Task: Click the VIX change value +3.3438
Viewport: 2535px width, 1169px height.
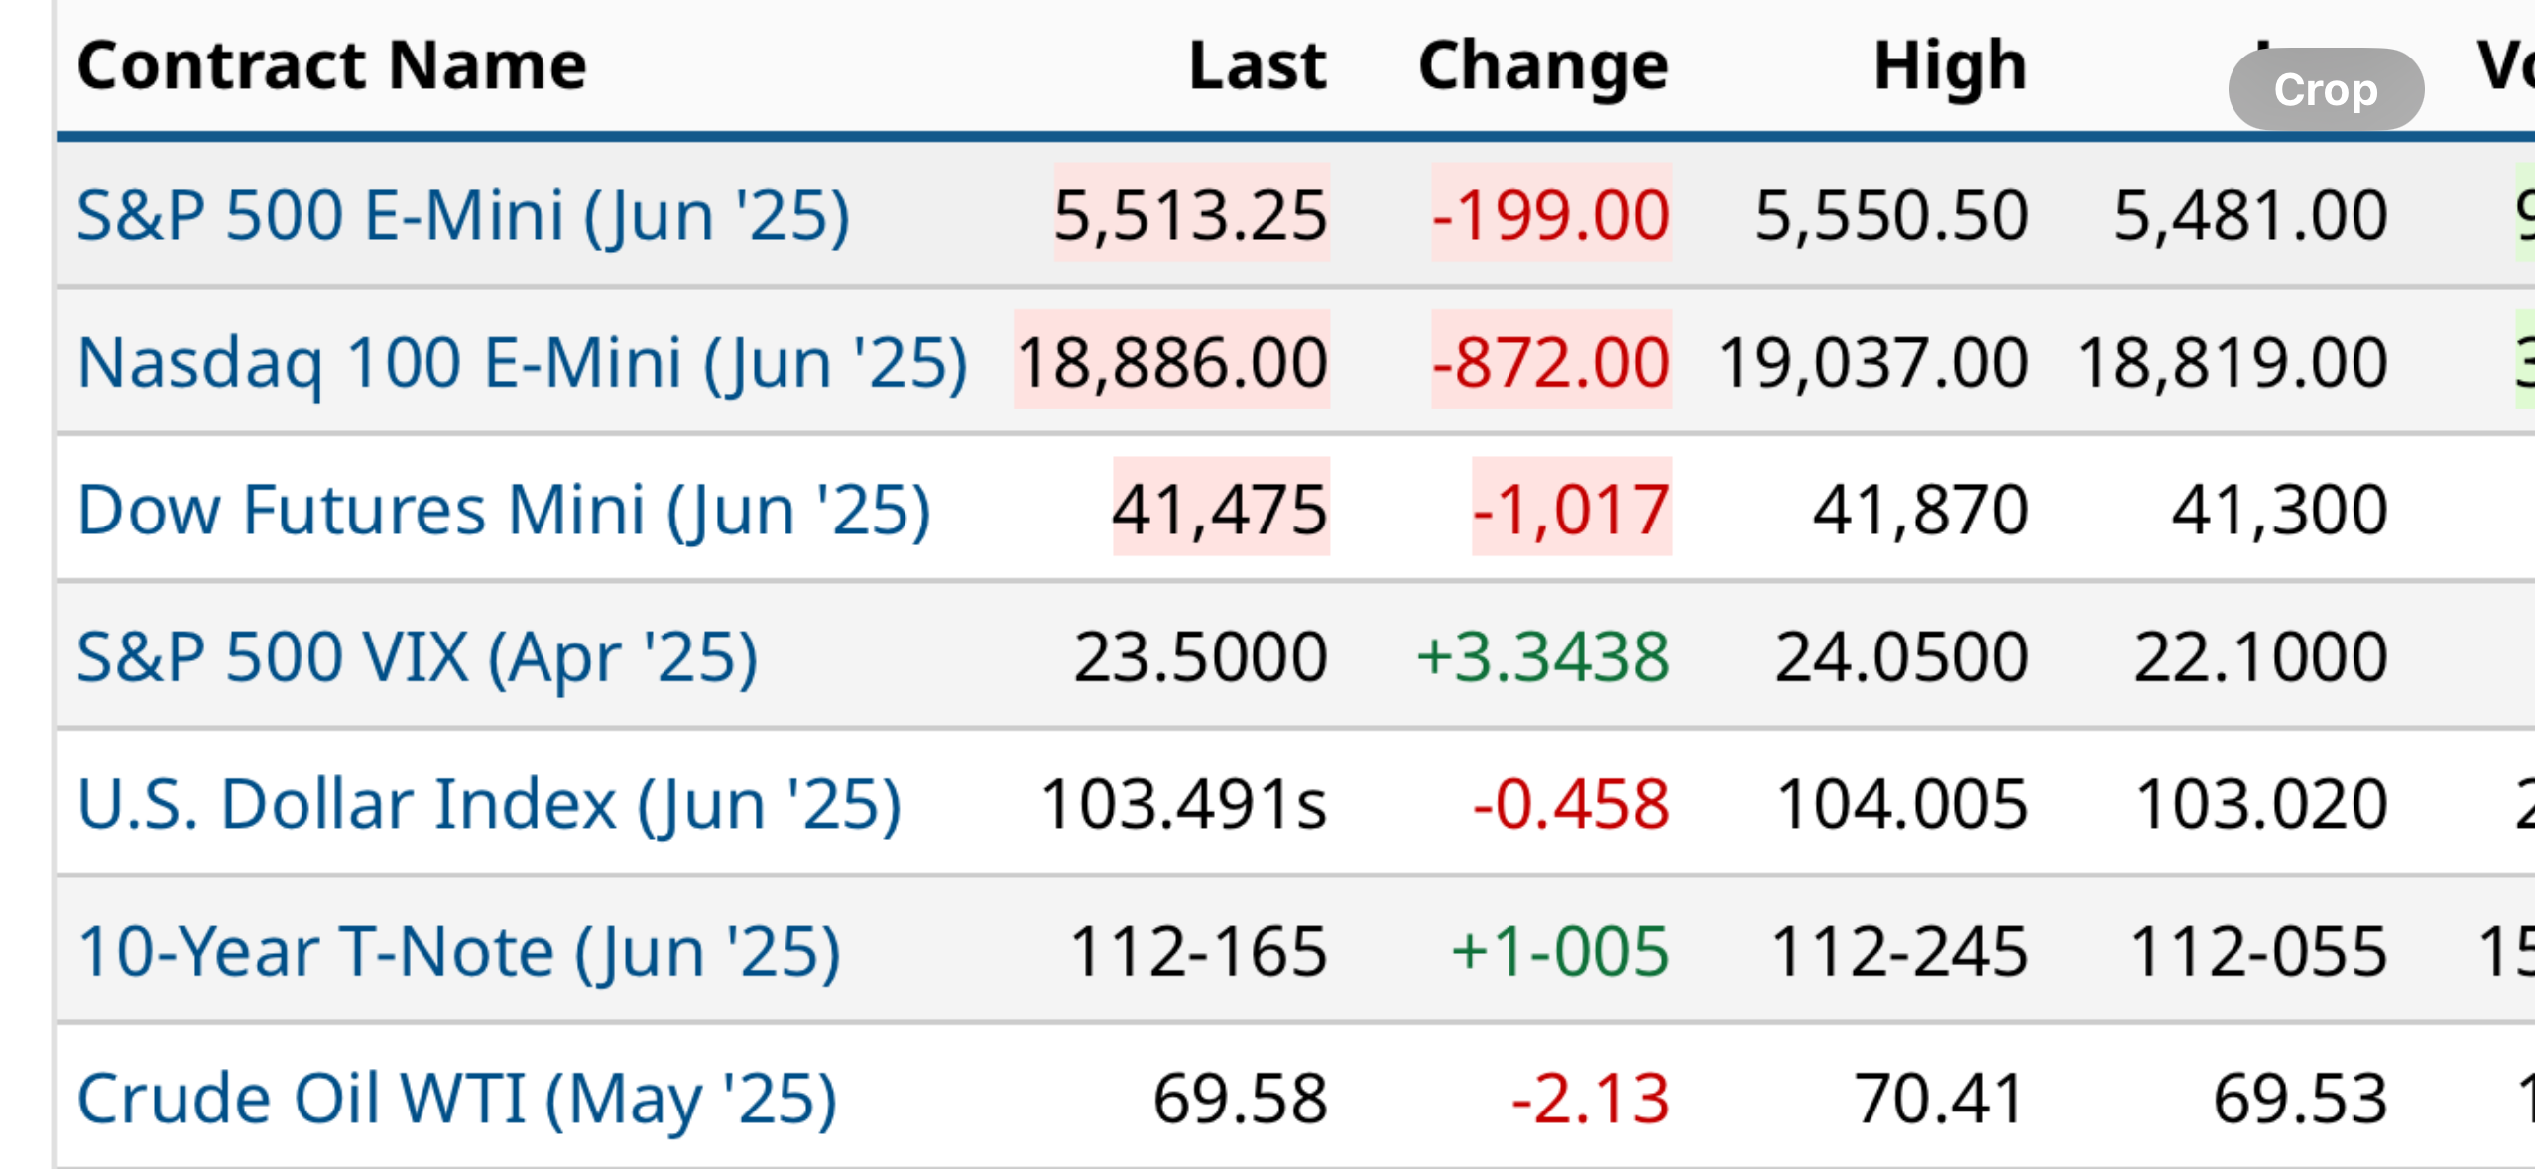Action: coord(1543,656)
